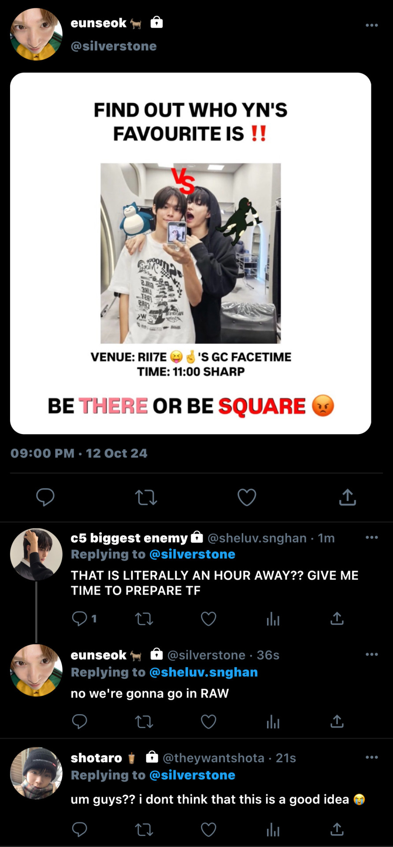This screenshot has height=847, width=393.
Task: Open more options on c5 biggest enemy's reply
Action: coord(371,537)
